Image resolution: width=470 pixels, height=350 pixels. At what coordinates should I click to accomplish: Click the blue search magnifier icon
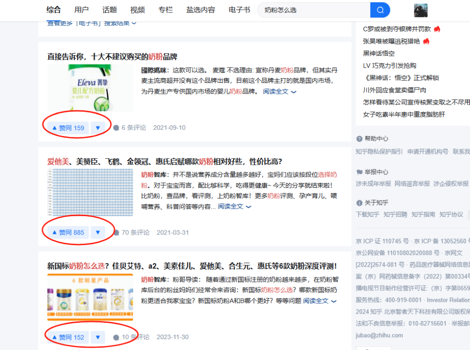[x=380, y=10]
